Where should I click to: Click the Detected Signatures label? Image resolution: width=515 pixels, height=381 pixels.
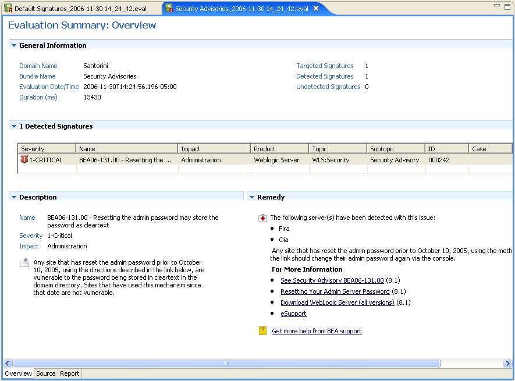point(325,76)
